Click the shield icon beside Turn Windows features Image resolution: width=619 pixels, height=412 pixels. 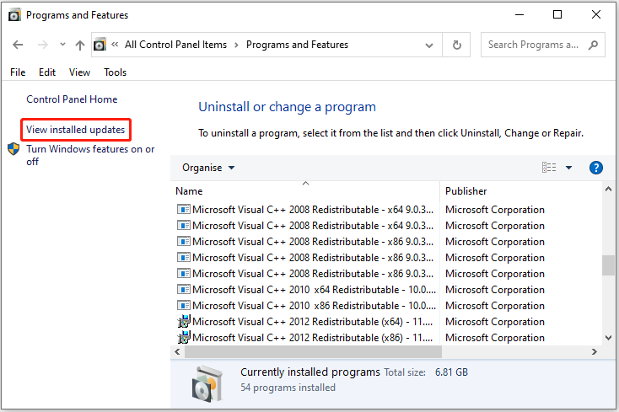pos(14,149)
